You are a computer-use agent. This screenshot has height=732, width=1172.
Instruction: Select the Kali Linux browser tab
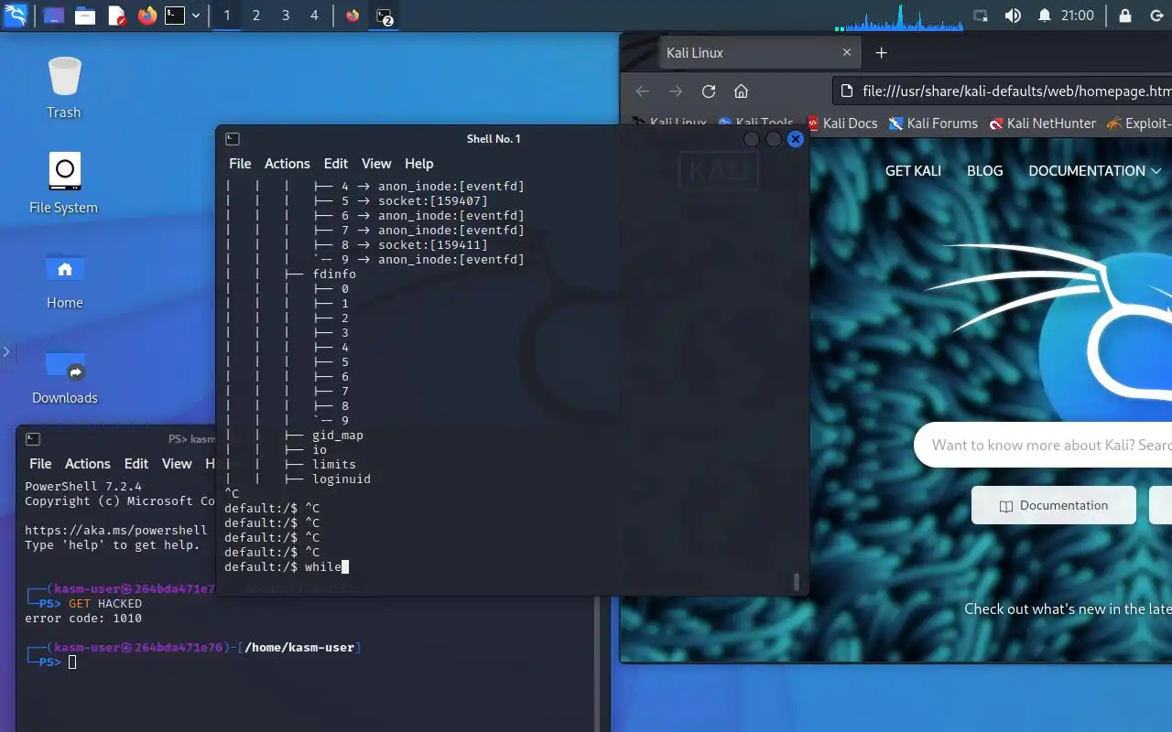759,53
